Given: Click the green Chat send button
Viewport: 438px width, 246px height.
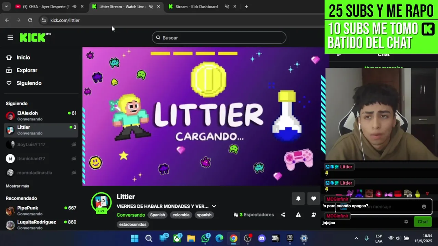Looking at the screenshot, I should coord(423,222).
